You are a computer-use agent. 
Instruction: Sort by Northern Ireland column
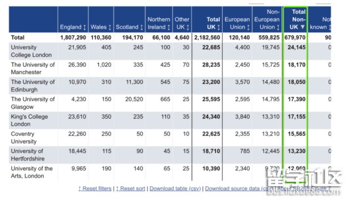tap(158, 23)
